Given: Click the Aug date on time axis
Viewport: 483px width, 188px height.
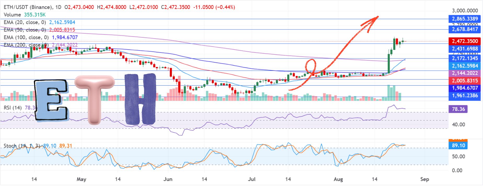Looking at the screenshot, I should tap(338, 179).
